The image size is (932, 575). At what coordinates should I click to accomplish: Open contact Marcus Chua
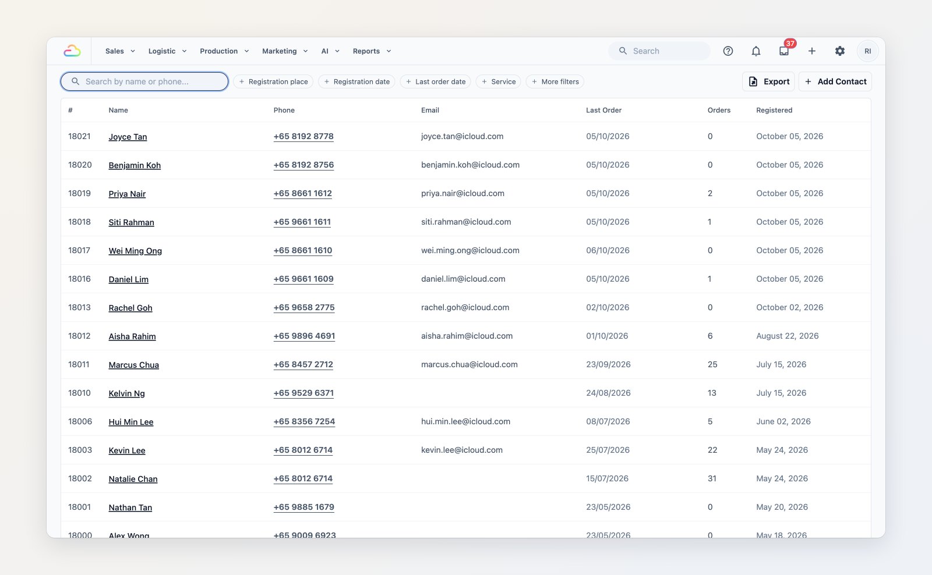coord(133,365)
